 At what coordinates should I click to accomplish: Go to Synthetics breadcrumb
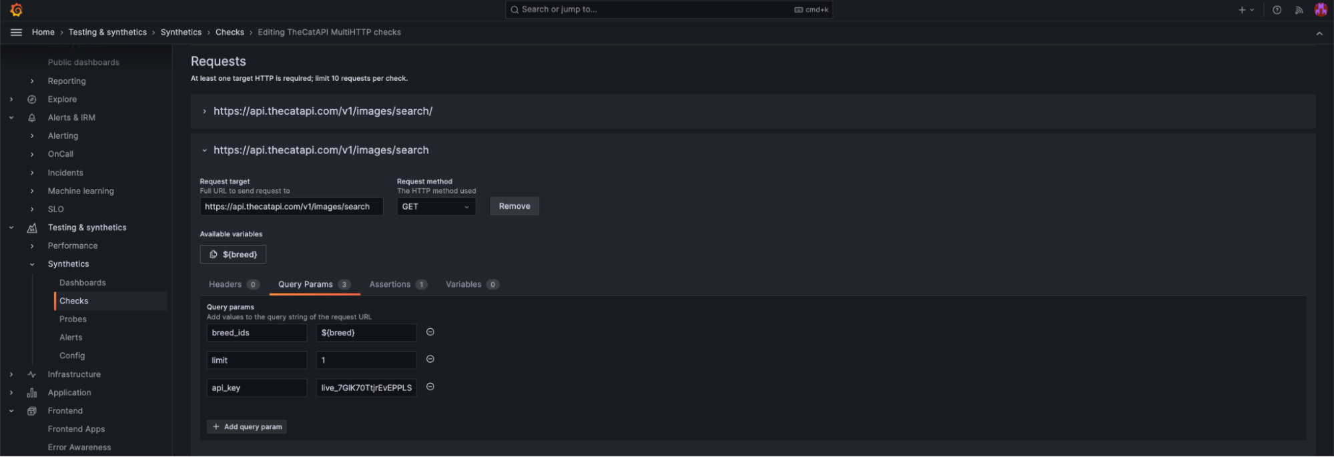click(181, 32)
